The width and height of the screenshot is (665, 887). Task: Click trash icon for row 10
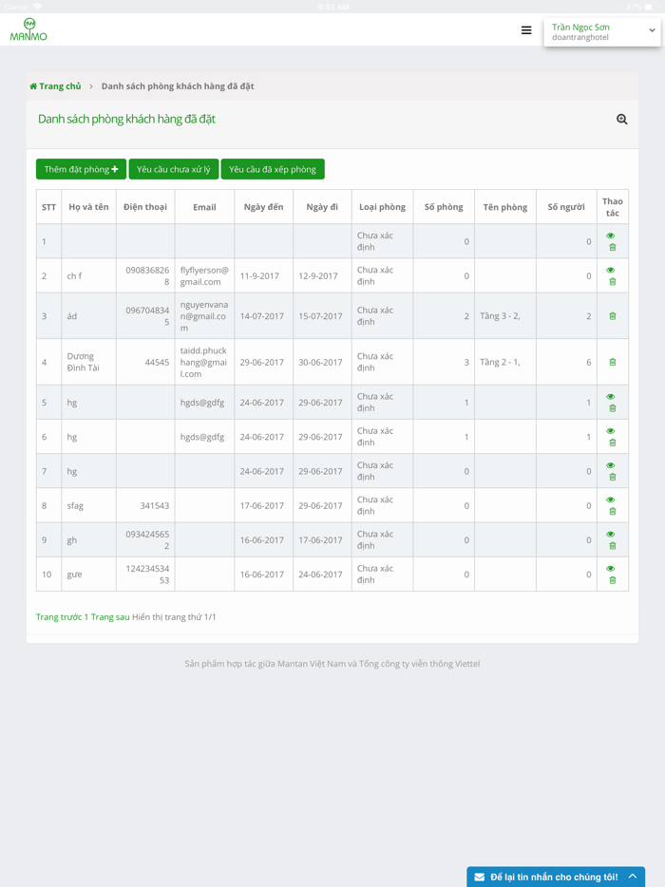point(613,580)
